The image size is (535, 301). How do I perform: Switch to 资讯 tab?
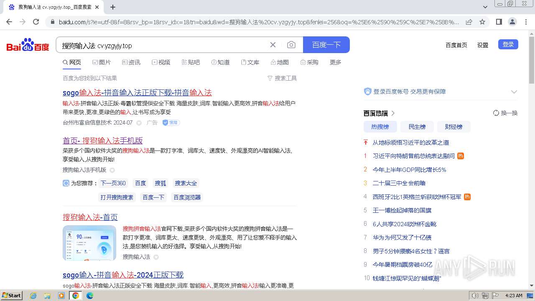(131, 62)
